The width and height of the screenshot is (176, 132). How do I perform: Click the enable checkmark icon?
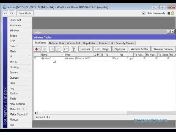(x=52, y=49)
